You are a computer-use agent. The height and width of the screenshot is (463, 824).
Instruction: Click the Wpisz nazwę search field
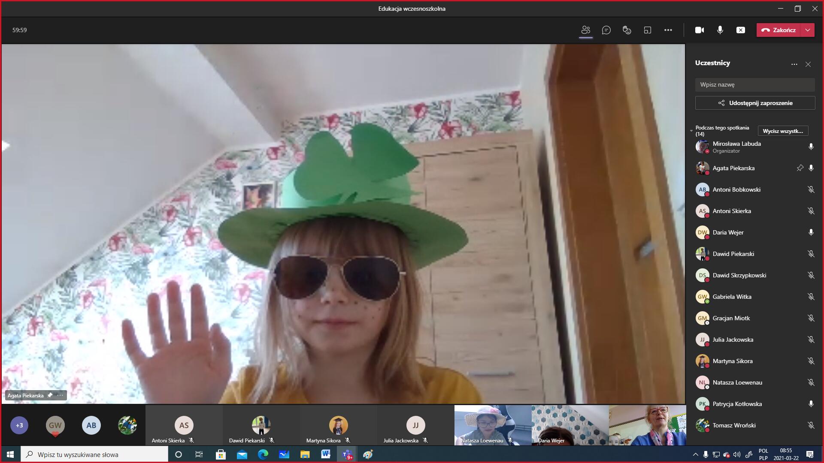[755, 84]
